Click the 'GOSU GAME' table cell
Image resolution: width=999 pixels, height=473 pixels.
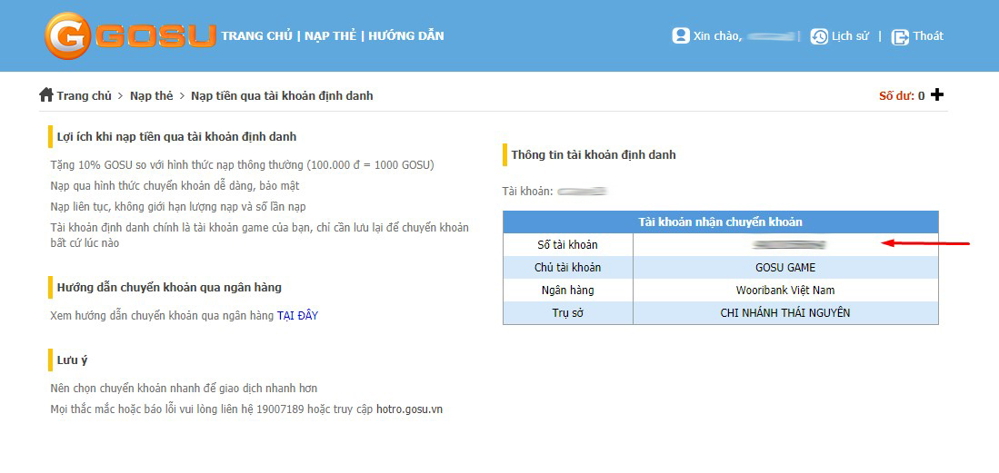[x=785, y=268]
